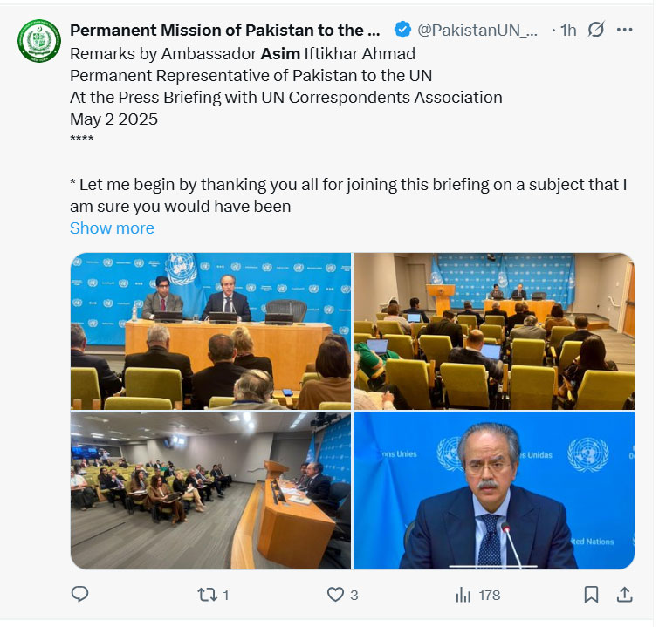Open Grok explain-this-post icon
659x627 pixels.
pyautogui.click(x=596, y=30)
